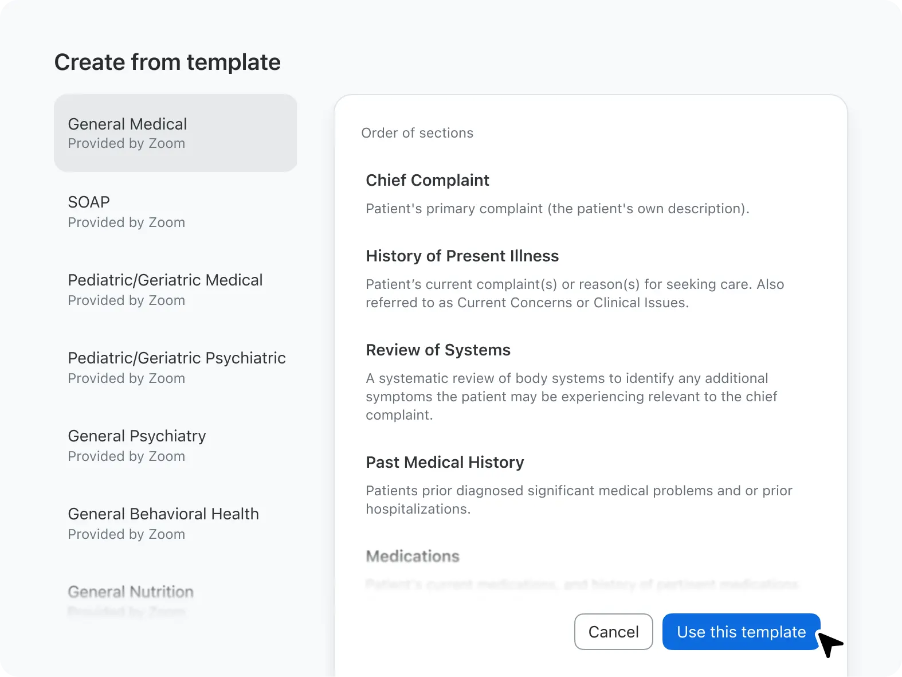This screenshot has height=677, width=902.
Task: Click the Past Medical History heading
Action: [x=445, y=463]
